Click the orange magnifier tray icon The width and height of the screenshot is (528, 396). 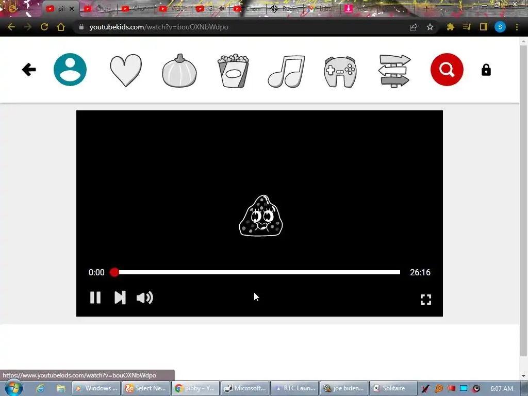point(438,388)
